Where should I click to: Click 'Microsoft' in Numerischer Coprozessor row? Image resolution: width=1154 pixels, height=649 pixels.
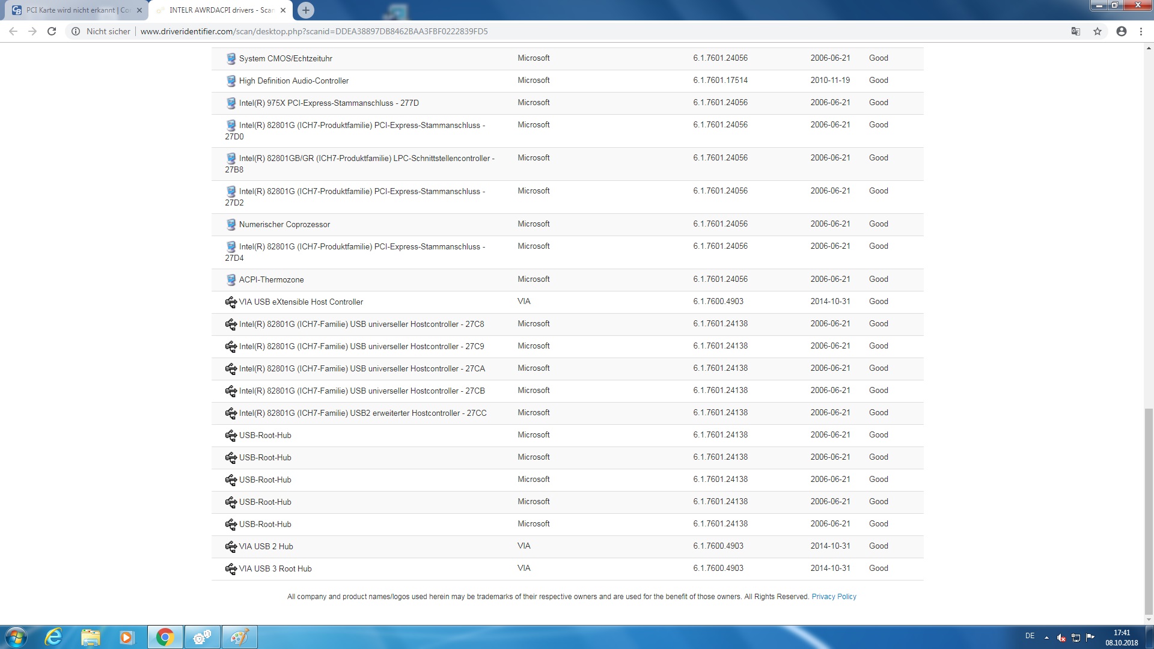coord(534,224)
